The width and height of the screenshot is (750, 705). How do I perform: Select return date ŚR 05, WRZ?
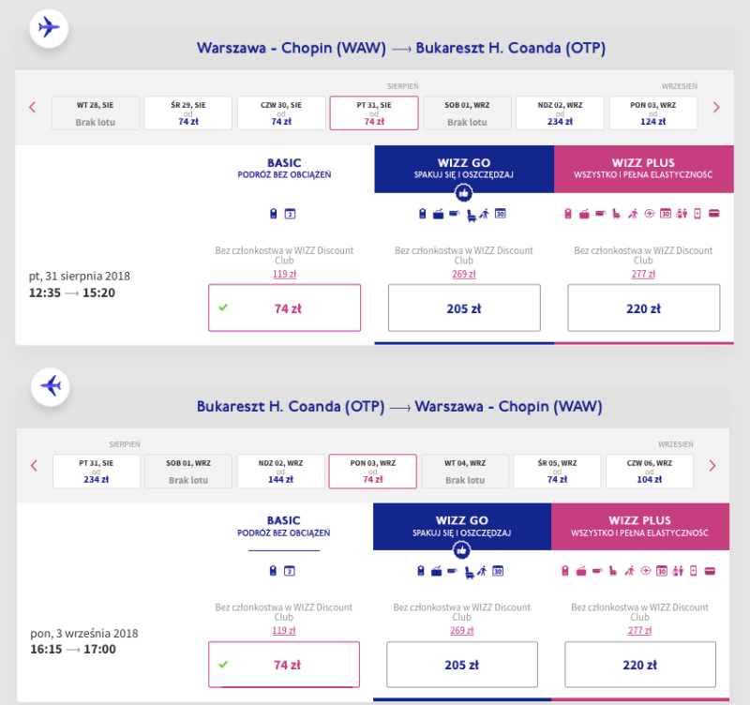point(557,472)
